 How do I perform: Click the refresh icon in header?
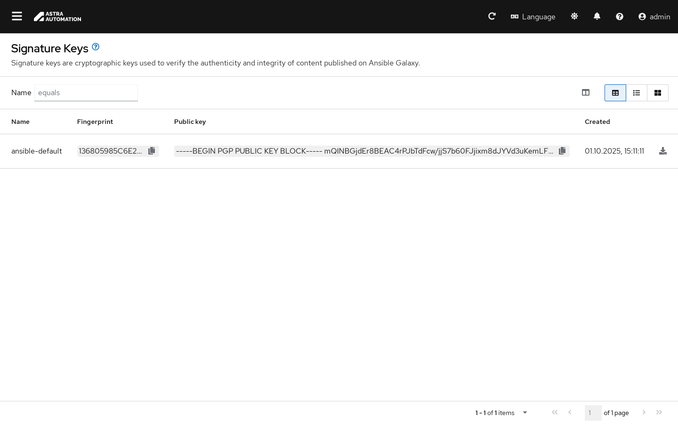pos(492,16)
